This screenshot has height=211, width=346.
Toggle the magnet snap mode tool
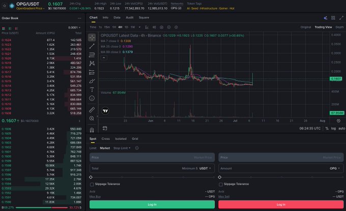click(92, 130)
